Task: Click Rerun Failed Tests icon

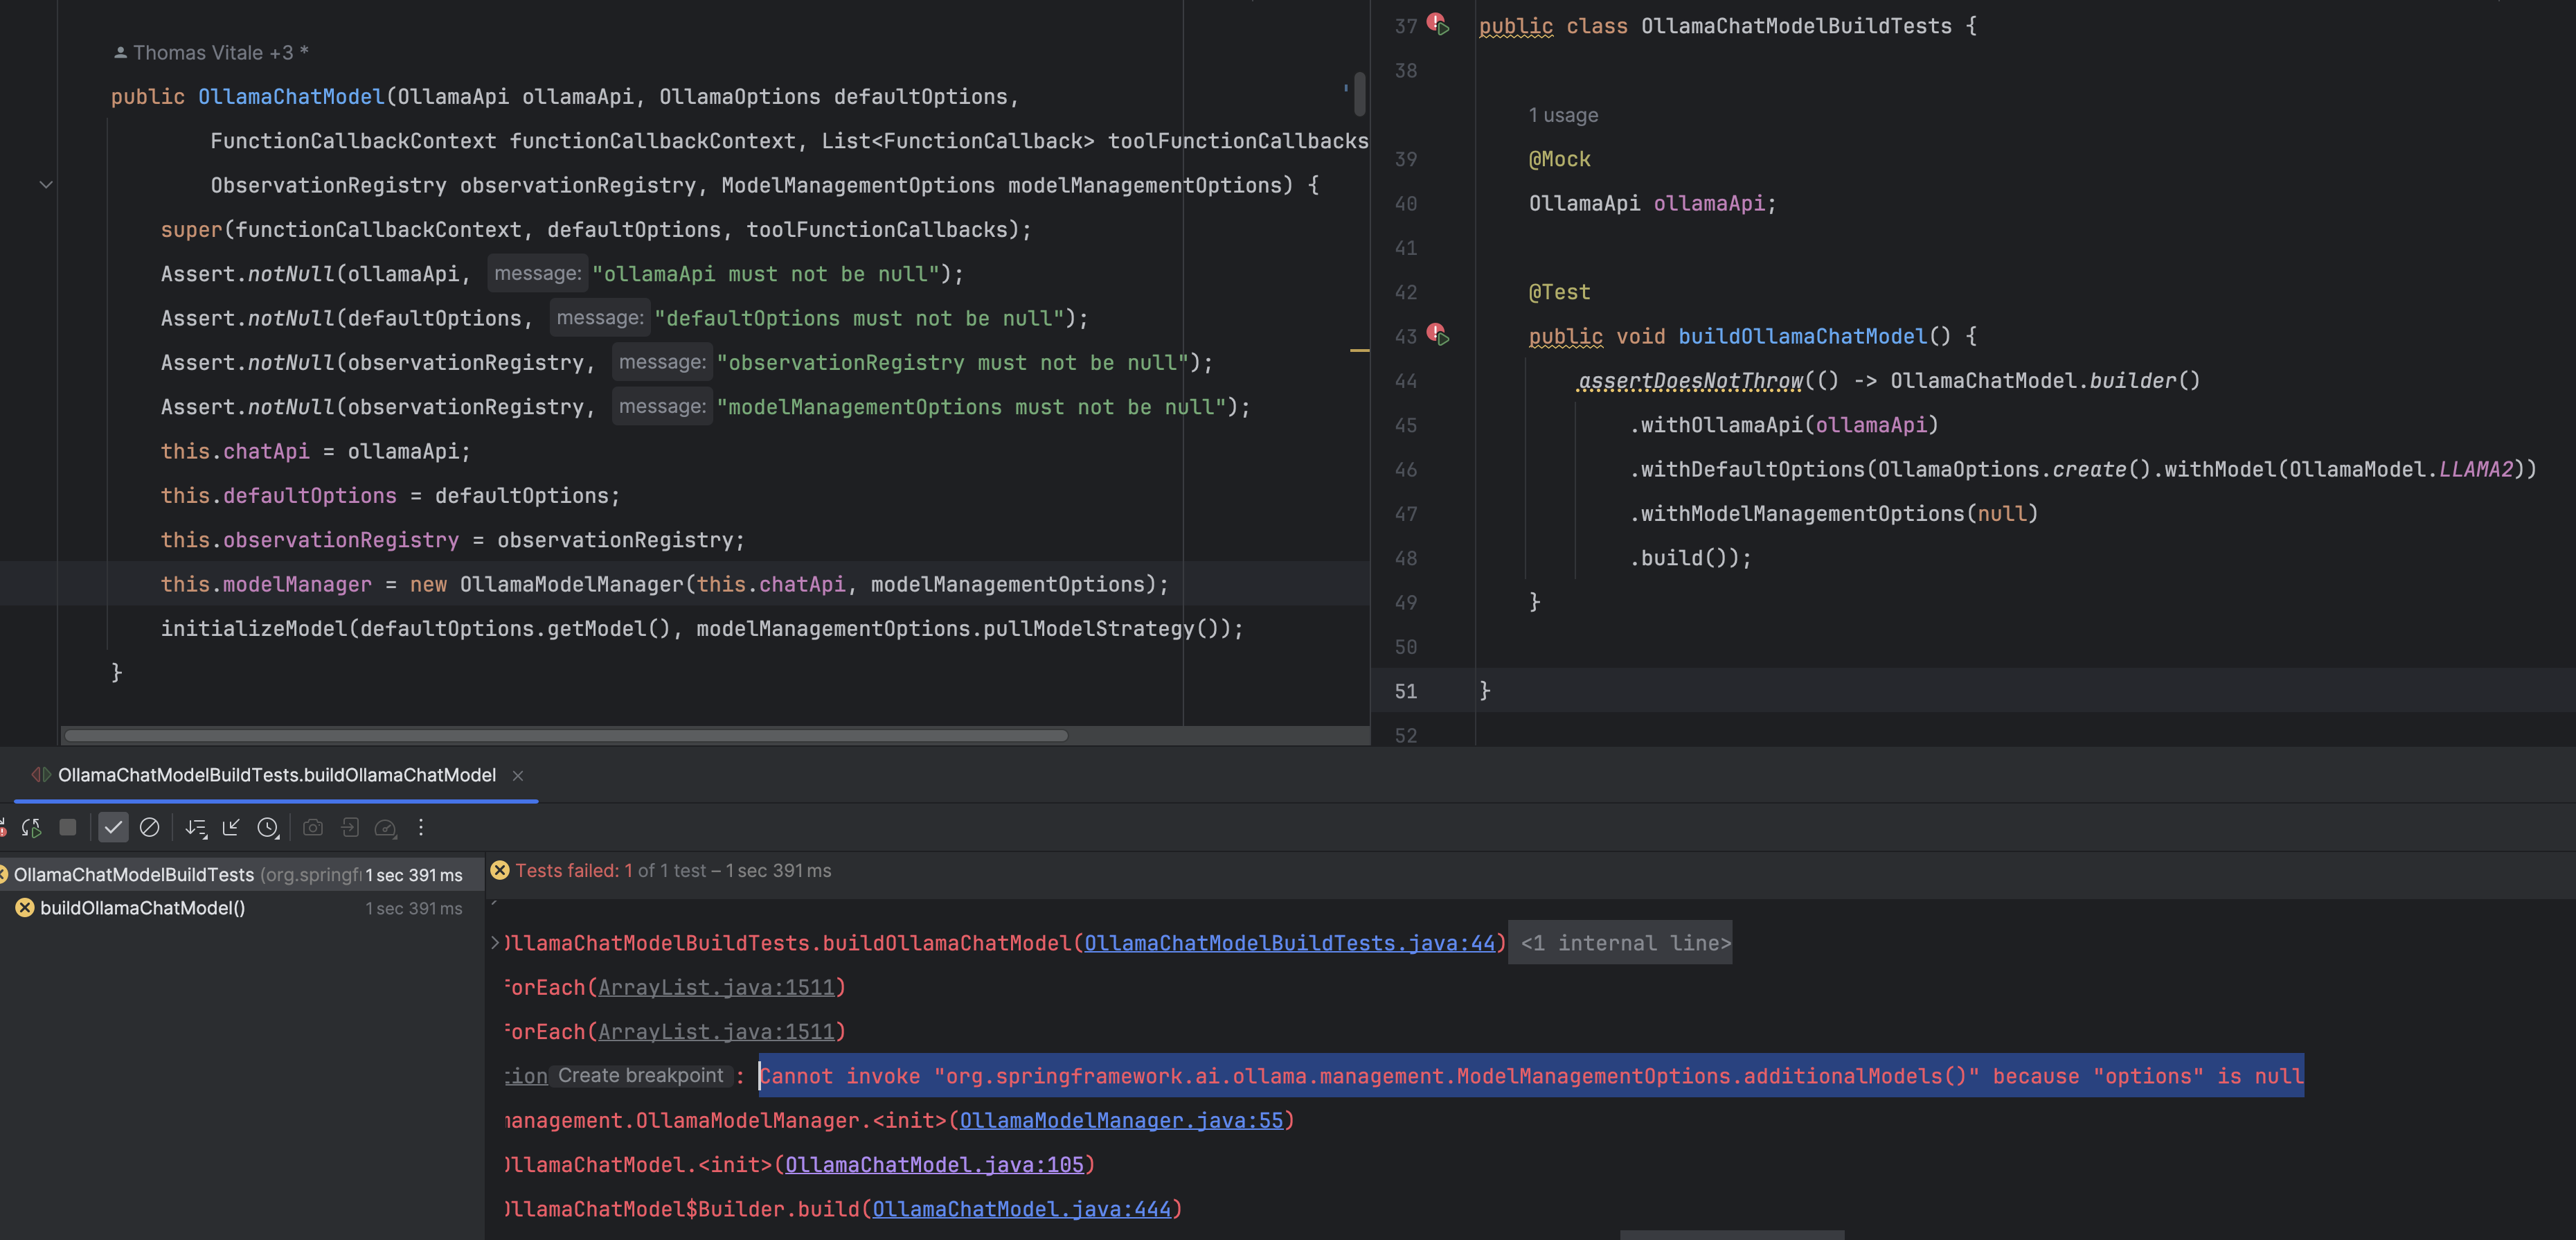Action: click(x=3, y=828)
